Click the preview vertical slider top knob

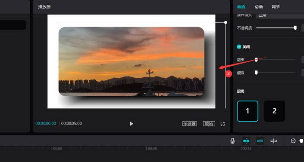226,22
